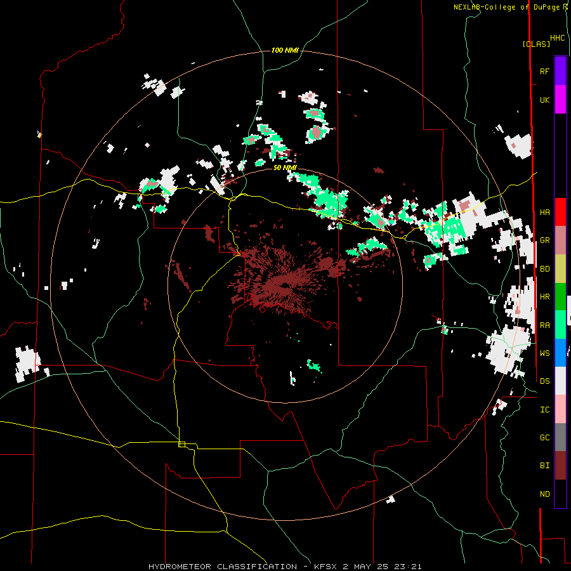Image resolution: width=571 pixels, height=571 pixels.
Task: Select the olive BD legend color block
Action: [560, 268]
